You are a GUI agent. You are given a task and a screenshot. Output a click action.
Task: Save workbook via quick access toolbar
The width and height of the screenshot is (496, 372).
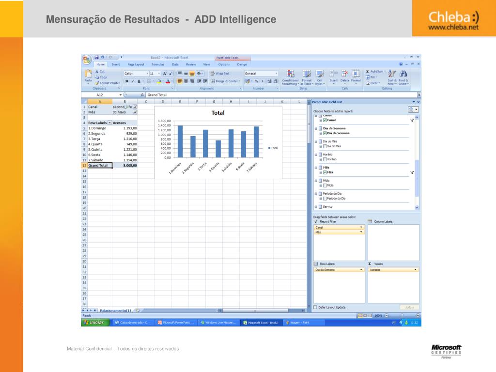click(96, 57)
